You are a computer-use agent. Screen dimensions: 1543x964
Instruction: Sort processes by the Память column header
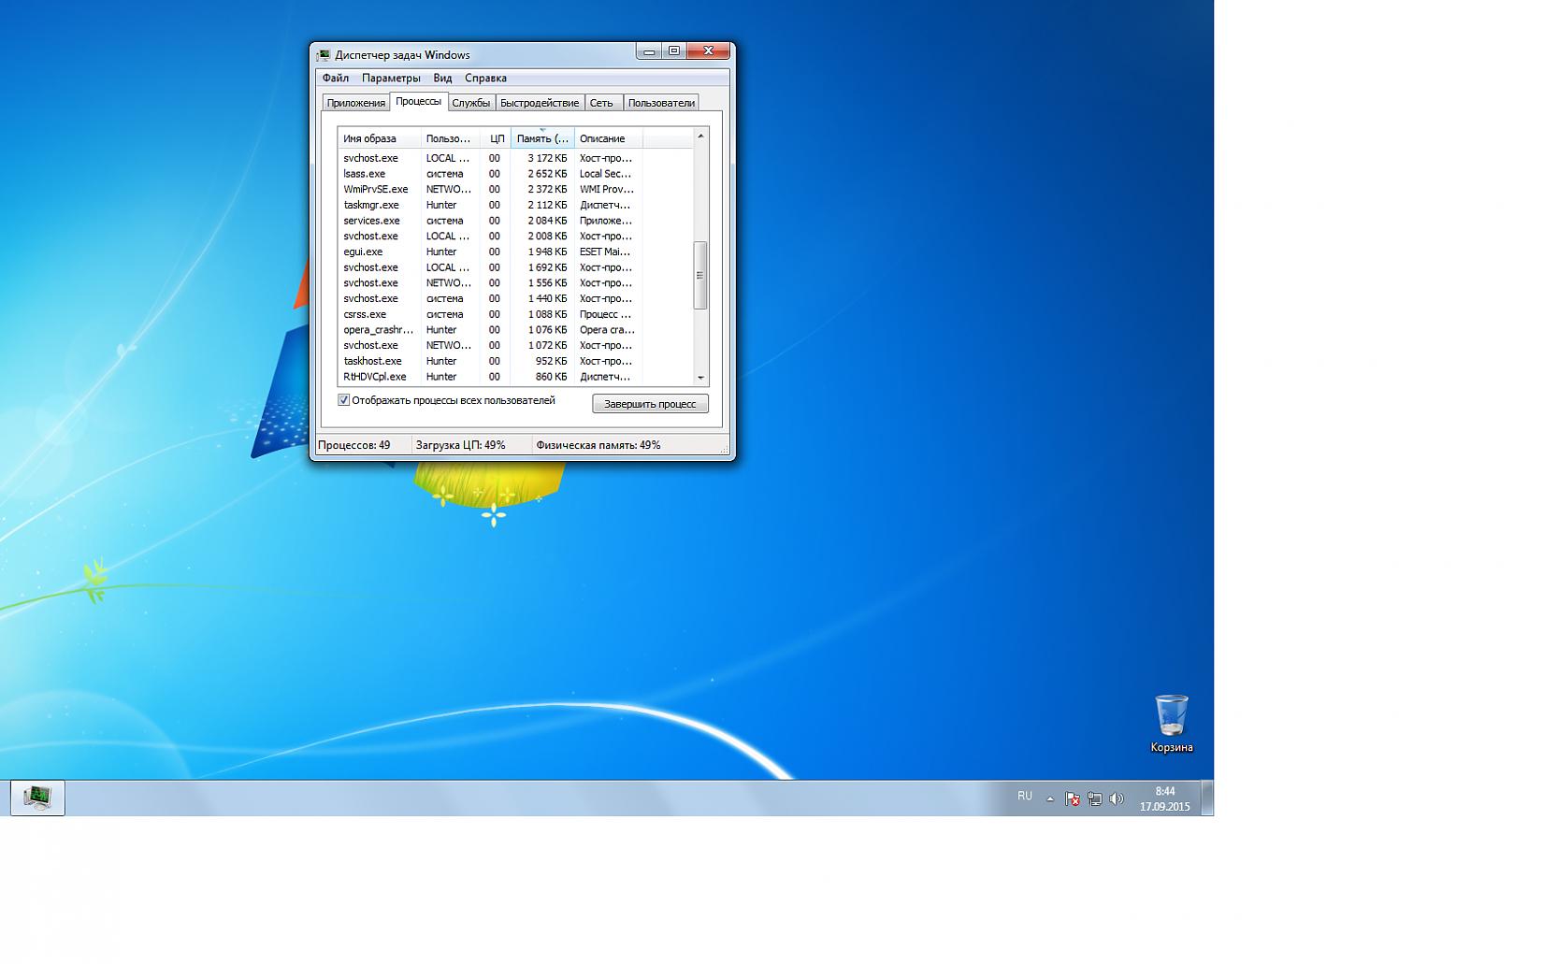point(541,138)
